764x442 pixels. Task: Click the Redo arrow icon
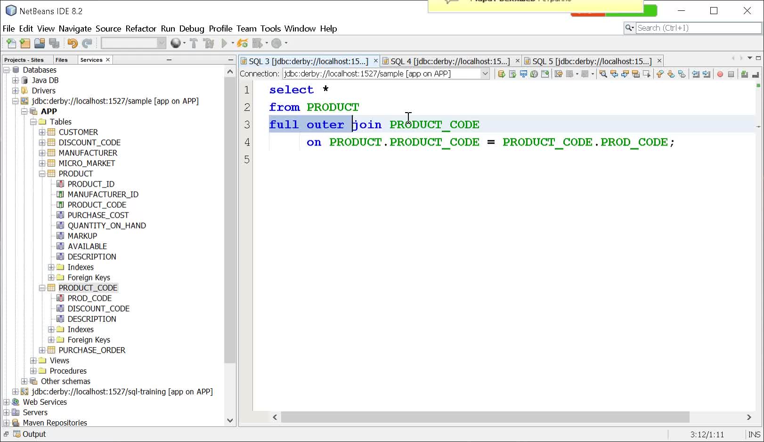pyautogui.click(x=87, y=43)
